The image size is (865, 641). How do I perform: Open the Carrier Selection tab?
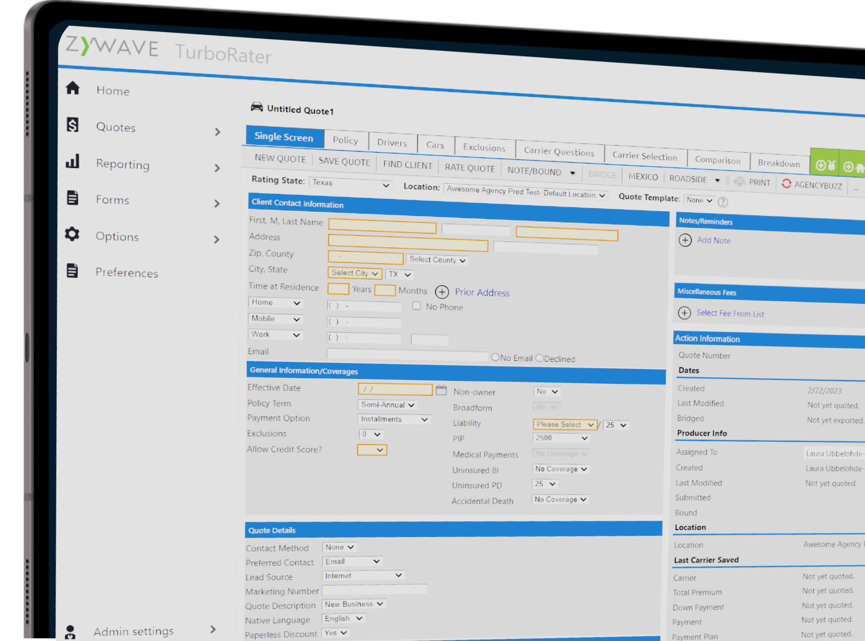point(645,156)
